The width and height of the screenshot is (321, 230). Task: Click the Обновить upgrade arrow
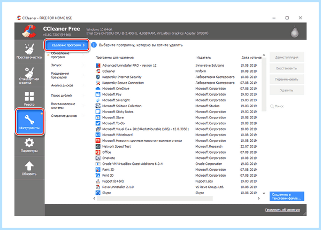click(29, 168)
